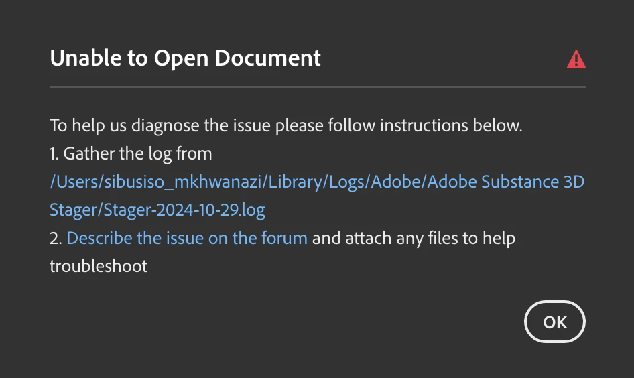Click the Unable to Open Document title
The height and width of the screenshot is (378, 634).
pyautogui.click(x=185, y=58)
